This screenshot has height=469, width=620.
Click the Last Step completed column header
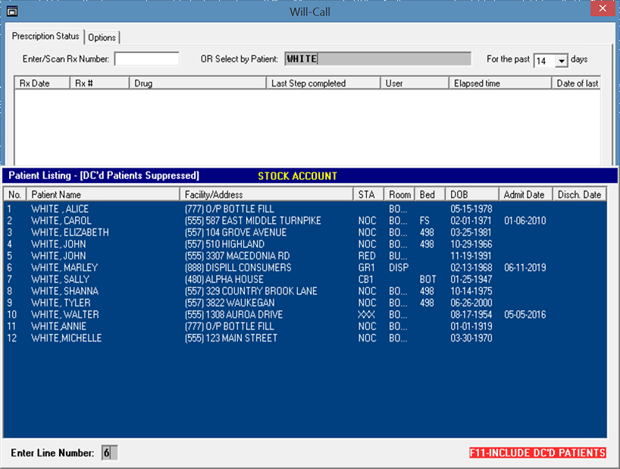coord(324,83)
